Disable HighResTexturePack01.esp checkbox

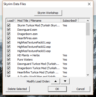(x=9, y=42)
